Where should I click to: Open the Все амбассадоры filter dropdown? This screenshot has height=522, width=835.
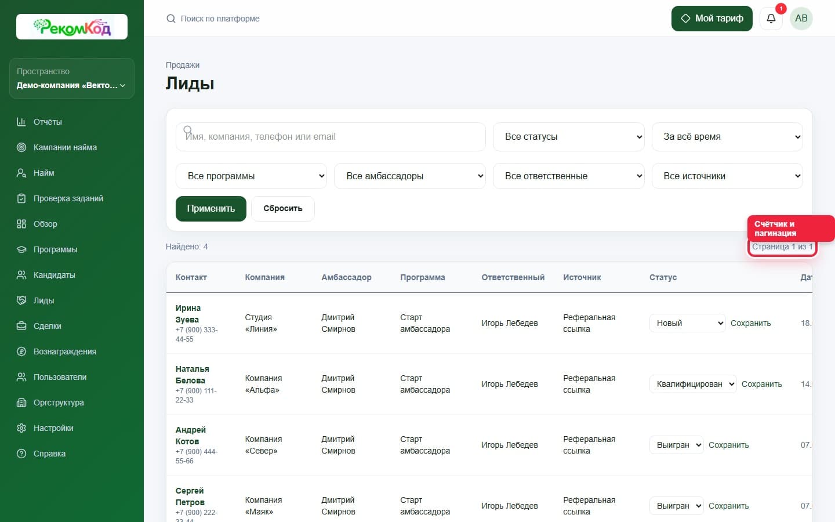410,176
